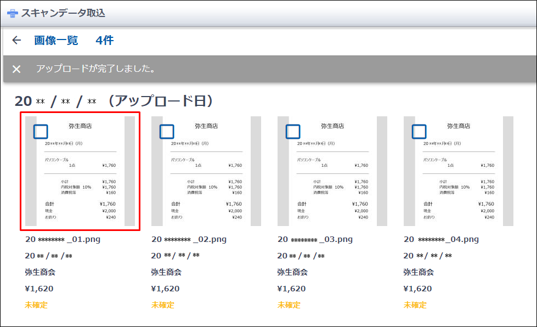Click the file name ending in _02.png
Viewport: 537px width, 327px height.
point(189,239)
